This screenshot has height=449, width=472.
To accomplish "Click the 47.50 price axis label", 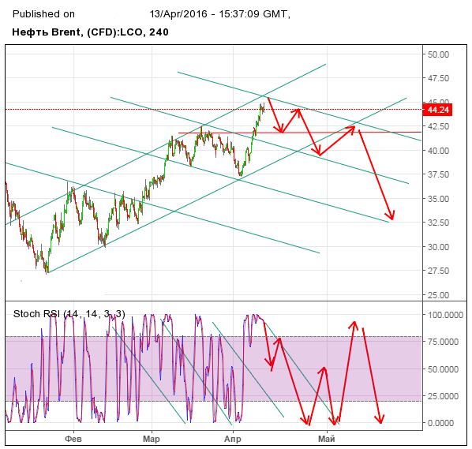I will coord(438,78).
